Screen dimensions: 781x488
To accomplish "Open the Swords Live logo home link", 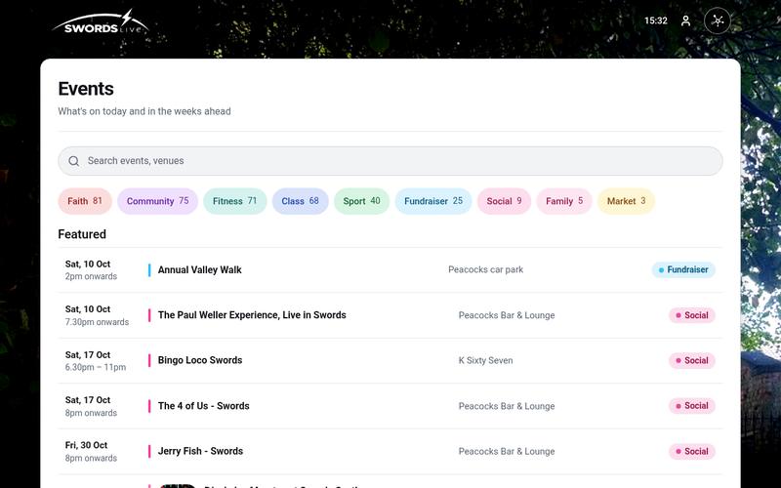I will tap(101, 22).
